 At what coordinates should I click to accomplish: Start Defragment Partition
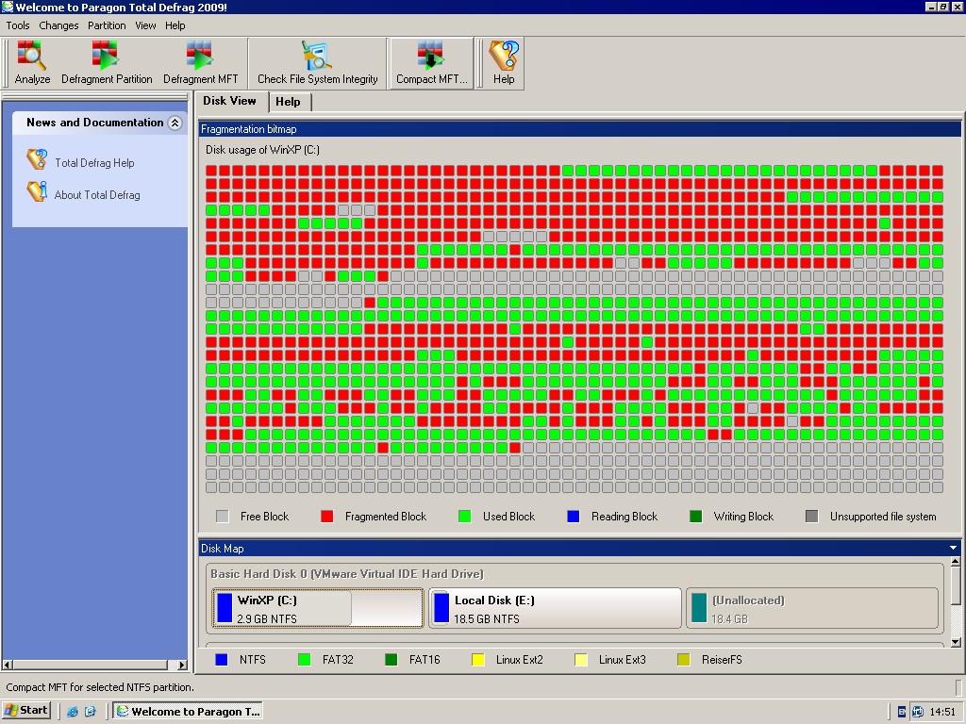(x=107, y=63)
